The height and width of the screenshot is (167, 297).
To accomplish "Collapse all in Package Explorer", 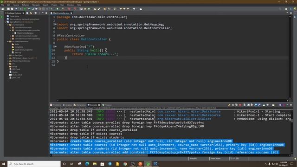I will pos(27,13).
